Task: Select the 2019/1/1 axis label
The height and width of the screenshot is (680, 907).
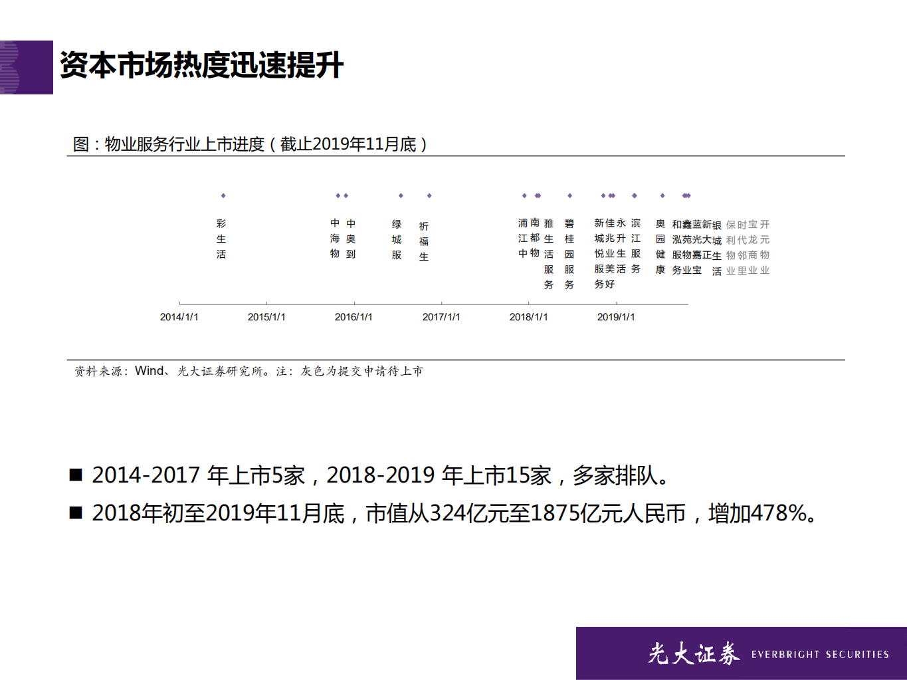Action: 617,317
